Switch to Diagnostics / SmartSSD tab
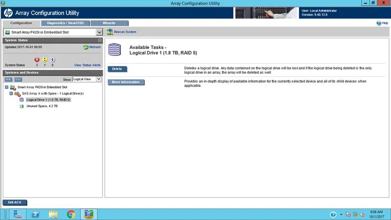The width and height of the screenshot is (391, 220). [x=65, y=23]
